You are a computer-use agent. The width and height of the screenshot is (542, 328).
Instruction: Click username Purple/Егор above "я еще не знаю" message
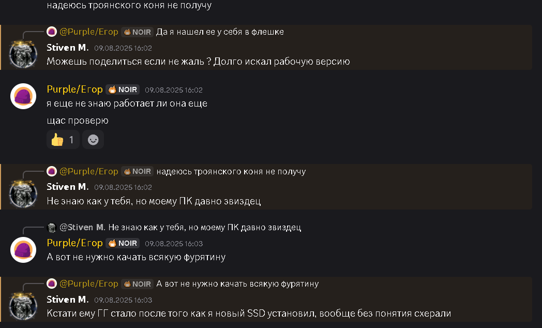pos(74,90)
